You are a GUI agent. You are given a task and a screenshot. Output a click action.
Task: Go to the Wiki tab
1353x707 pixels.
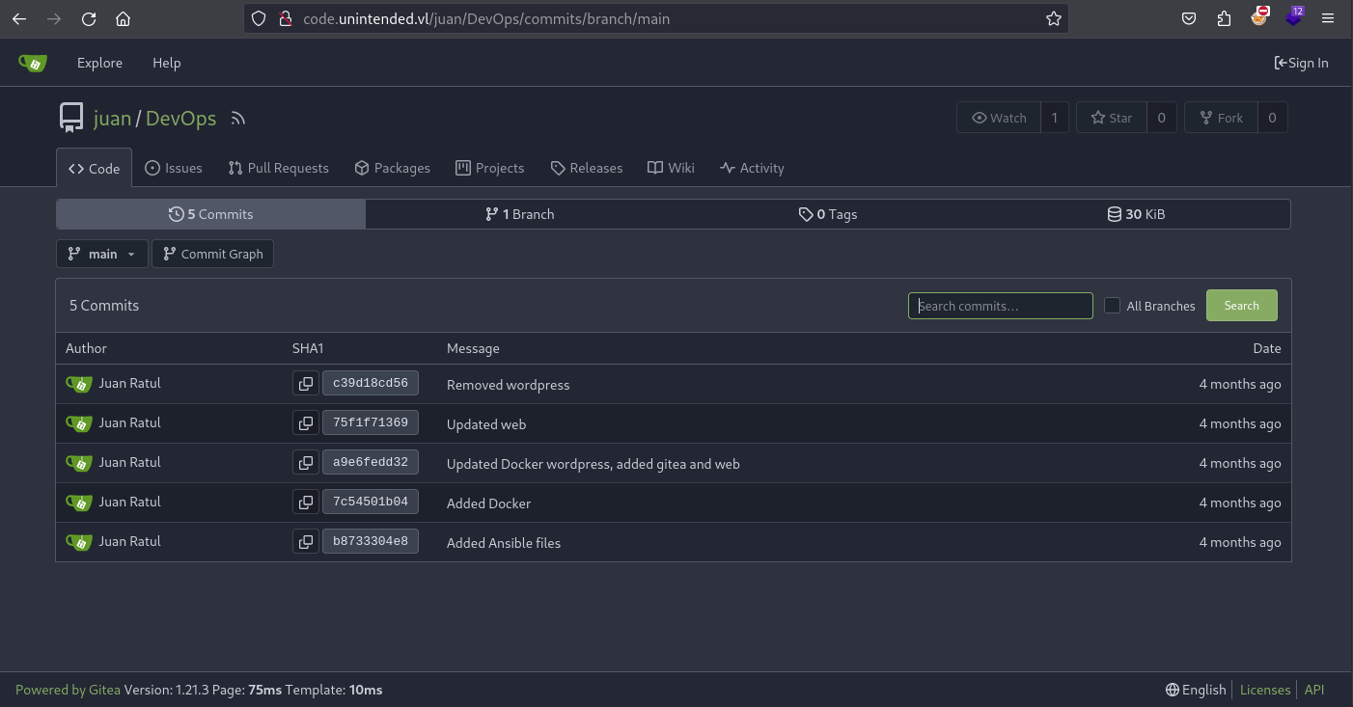[x=671, y=168]
